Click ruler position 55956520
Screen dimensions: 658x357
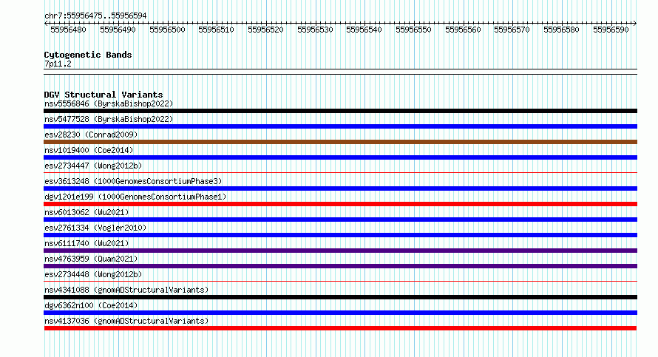click(x=265, y=30)
